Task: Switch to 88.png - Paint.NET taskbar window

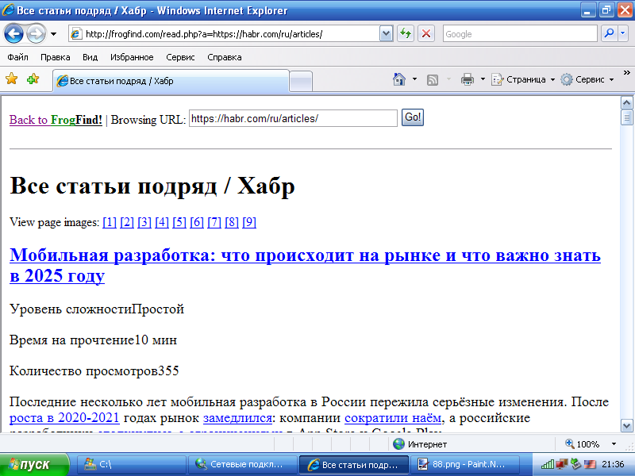Action: click(464, 465)
